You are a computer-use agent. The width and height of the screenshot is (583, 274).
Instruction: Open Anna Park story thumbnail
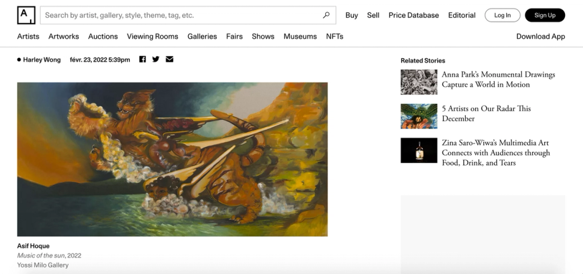pos(419,82)
